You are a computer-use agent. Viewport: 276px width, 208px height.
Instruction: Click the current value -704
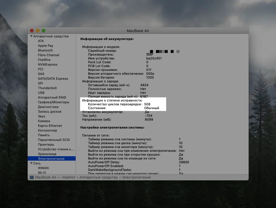pyautogui.click(x=149, y=116)
